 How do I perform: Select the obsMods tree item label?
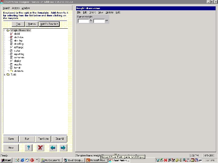point(19,71)
